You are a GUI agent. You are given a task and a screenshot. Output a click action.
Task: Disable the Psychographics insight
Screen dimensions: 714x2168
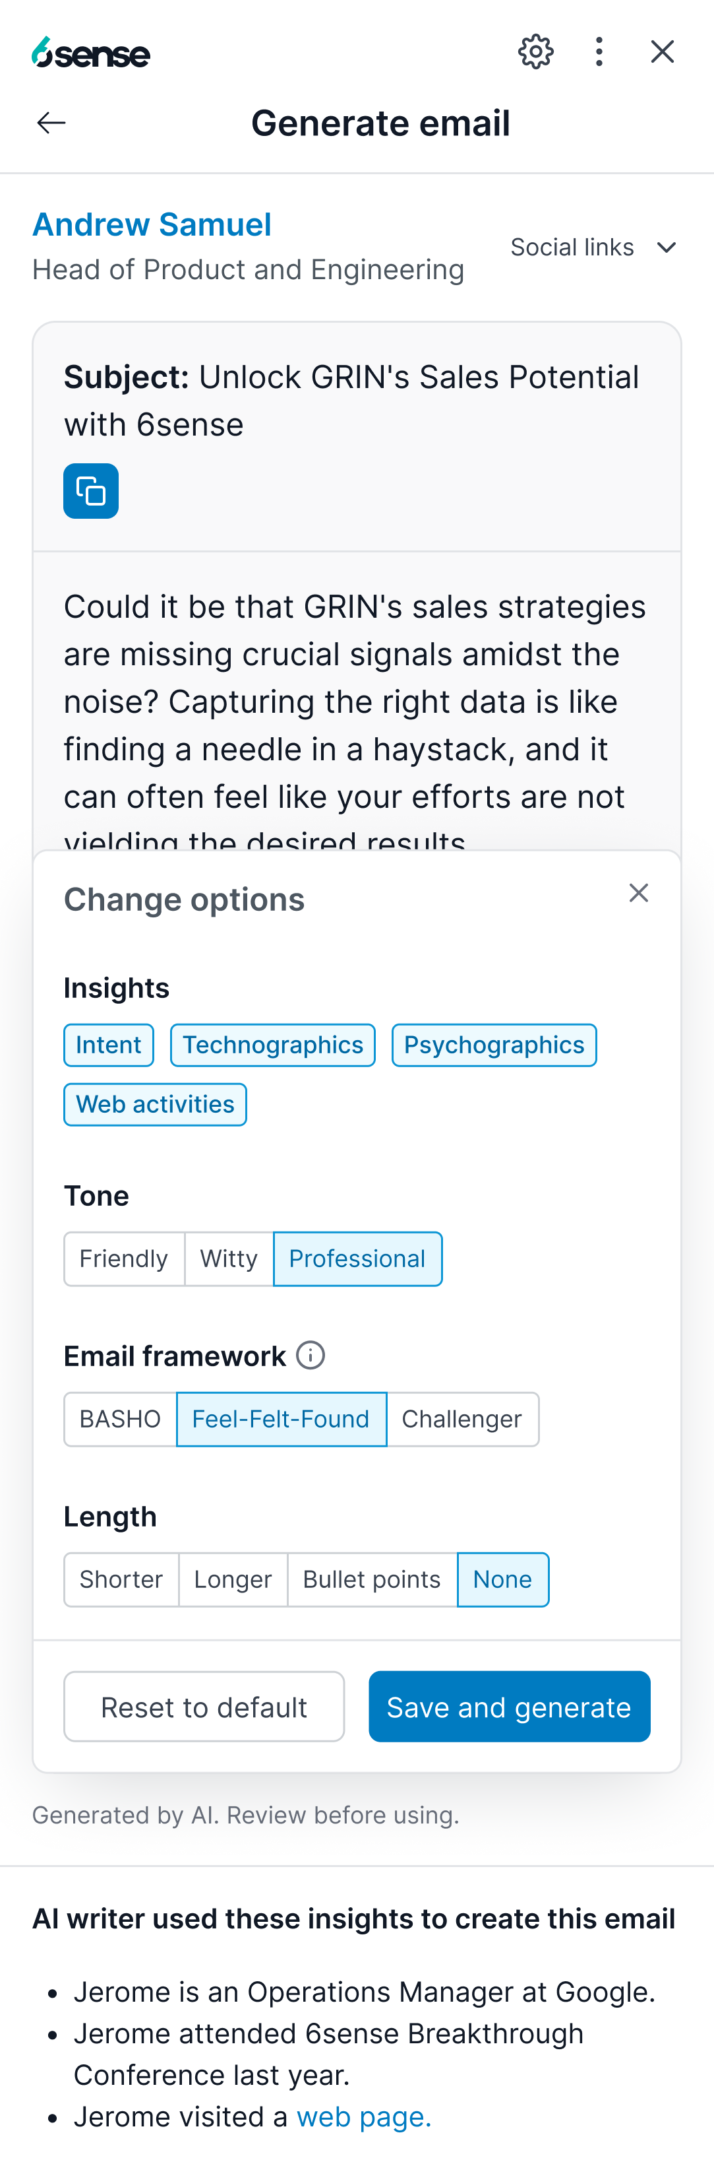coord(494,1045)
